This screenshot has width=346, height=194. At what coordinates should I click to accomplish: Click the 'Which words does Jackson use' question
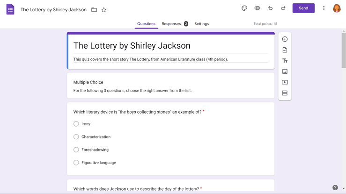(136, 189)
